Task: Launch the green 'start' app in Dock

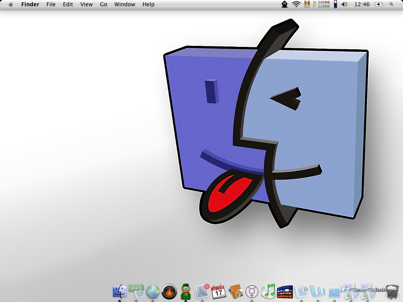Action: (136, 292)
